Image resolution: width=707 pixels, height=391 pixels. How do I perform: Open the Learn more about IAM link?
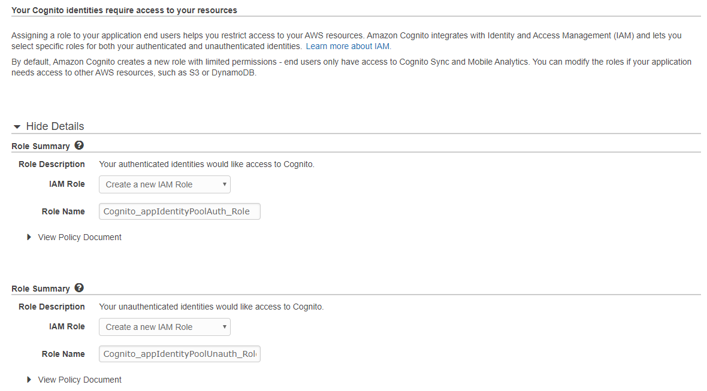coord(348,46)
